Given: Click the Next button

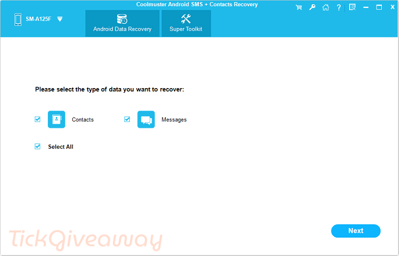Looking at the screenshot, I should pos(356,231).
